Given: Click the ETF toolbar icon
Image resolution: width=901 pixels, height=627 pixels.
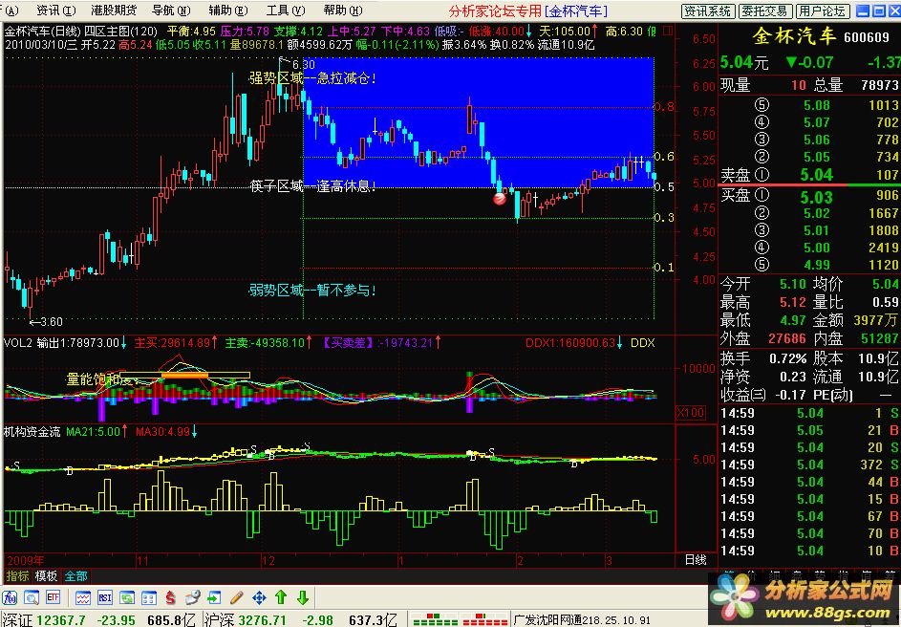Looking at the screenshot, I should pos(54,597).
